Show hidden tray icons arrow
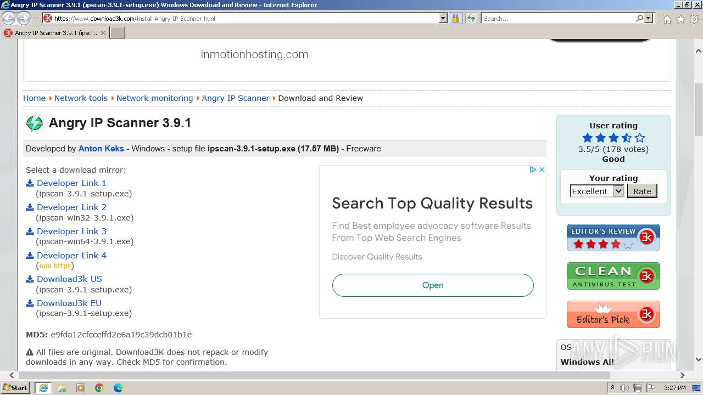The height and width of the screenshot is (395, 703). [x=613, y=388]
